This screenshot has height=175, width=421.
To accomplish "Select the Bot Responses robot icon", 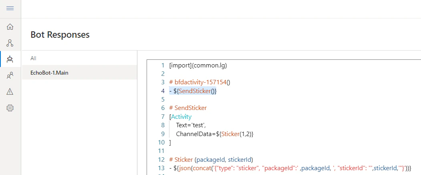I will (x=10, y=59).
